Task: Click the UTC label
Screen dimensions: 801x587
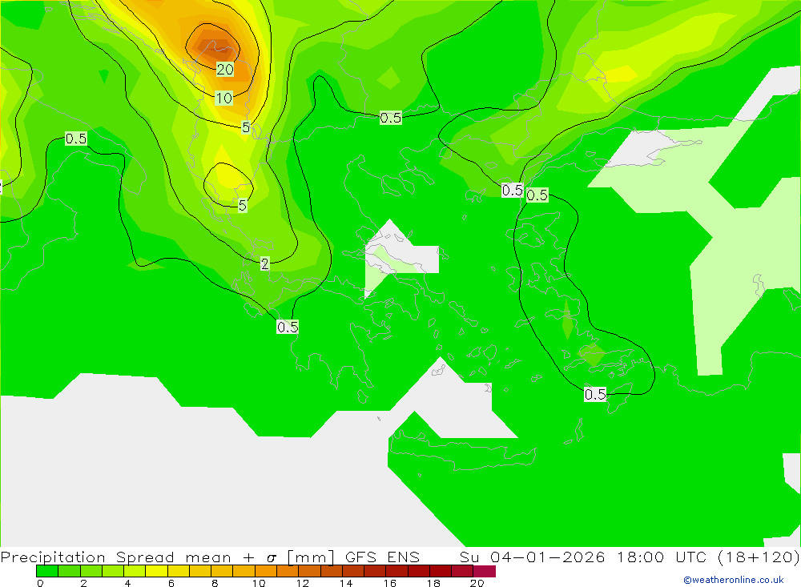Action: click(691, 557)
